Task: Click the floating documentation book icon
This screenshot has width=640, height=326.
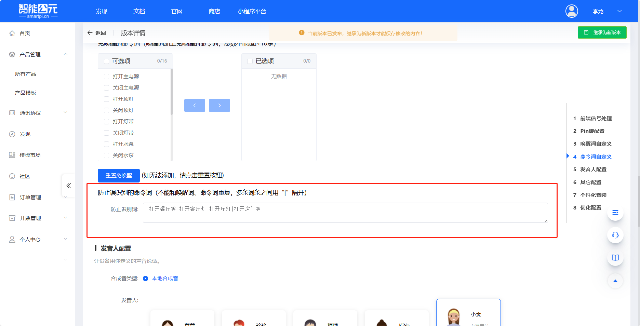Action: [615, 258]
